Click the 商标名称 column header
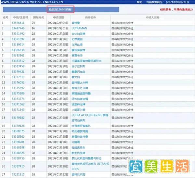The image size is (195, 178). pos(91,18)
